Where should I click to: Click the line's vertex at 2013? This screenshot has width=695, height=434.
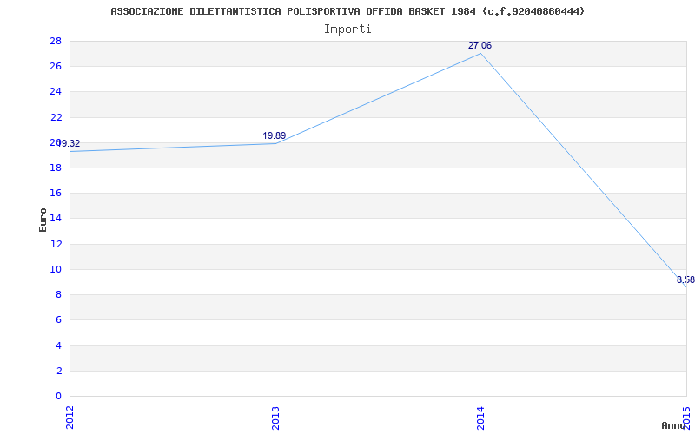(x=275, y=143)
